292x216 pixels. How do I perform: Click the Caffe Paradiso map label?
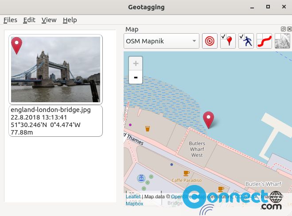pos(187,180)
